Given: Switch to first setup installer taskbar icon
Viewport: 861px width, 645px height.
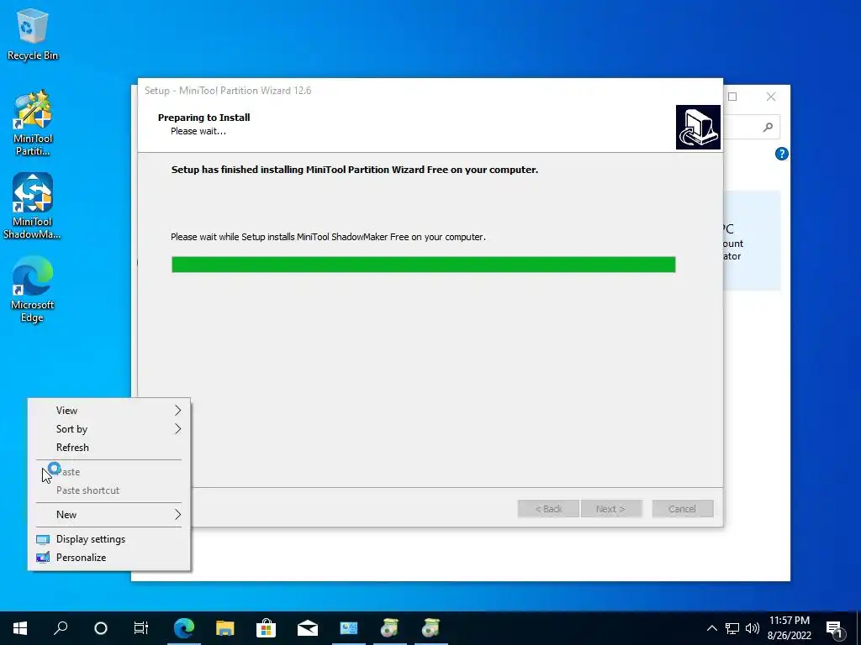Looking at the screenshot, I should [390, 628].
